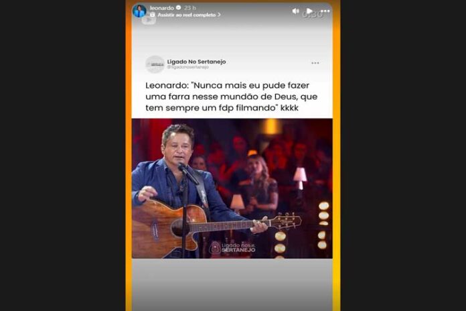466x311 pixels.
Task: Open the embedded post's three-dots menu
Action: tap(315, 63)
